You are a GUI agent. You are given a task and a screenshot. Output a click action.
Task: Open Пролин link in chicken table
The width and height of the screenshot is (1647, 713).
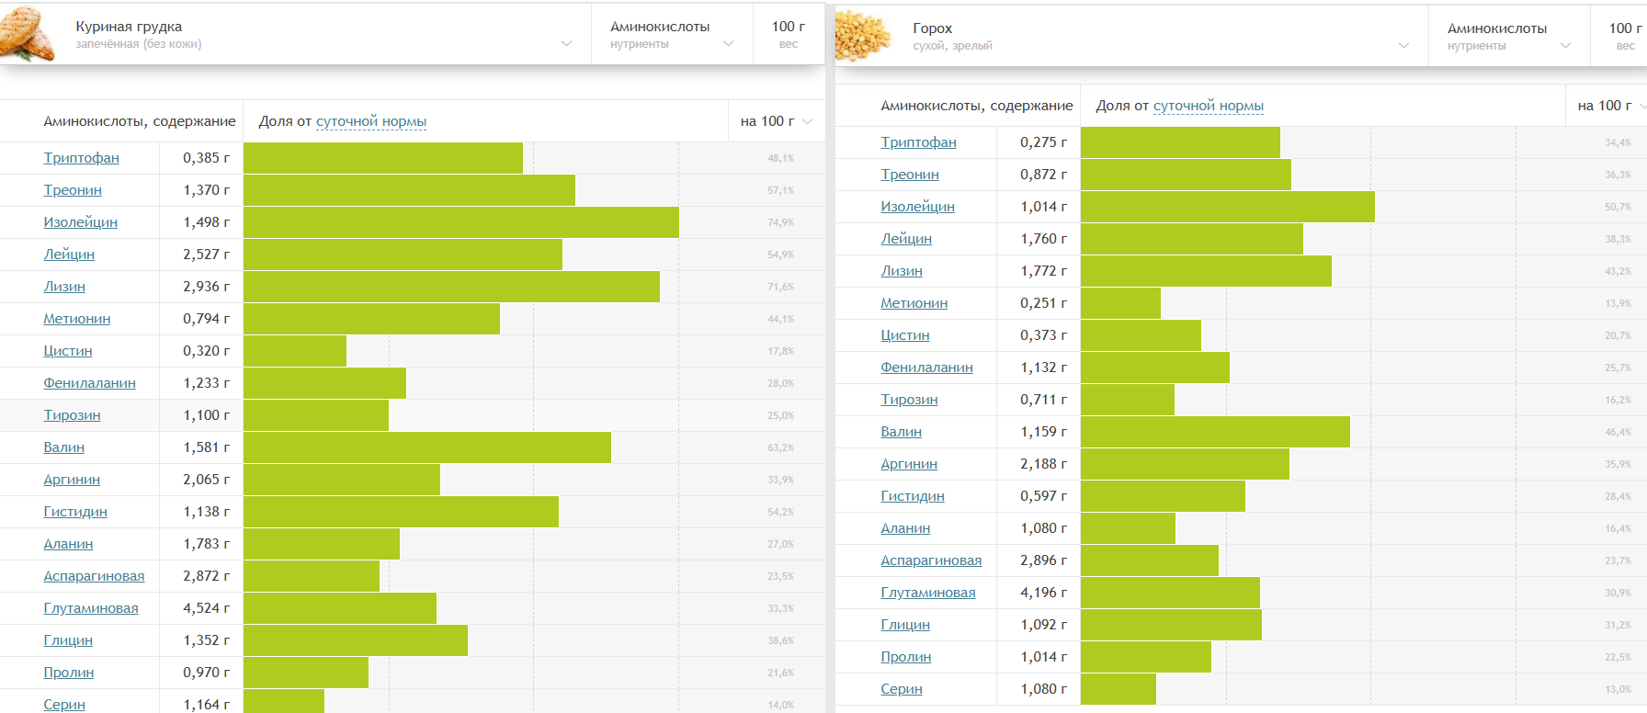coord(69,673)
